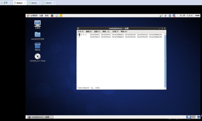Click the "/etc/hosts" status line text
Screen dimensions: 202x121
tap(88, 88)
